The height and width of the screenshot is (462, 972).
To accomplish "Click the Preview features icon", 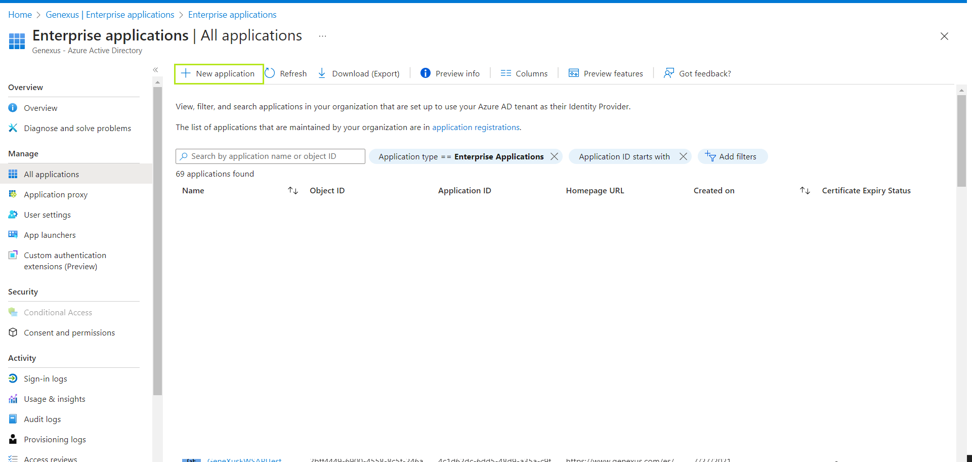I will 573,73.
